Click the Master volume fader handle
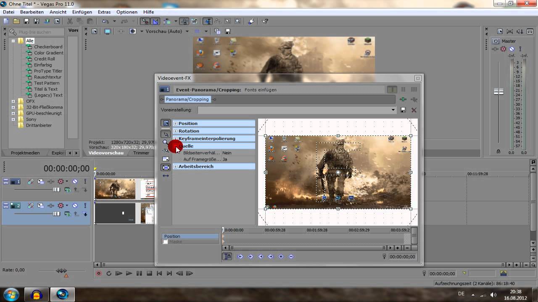 click(x=498, y=91)
